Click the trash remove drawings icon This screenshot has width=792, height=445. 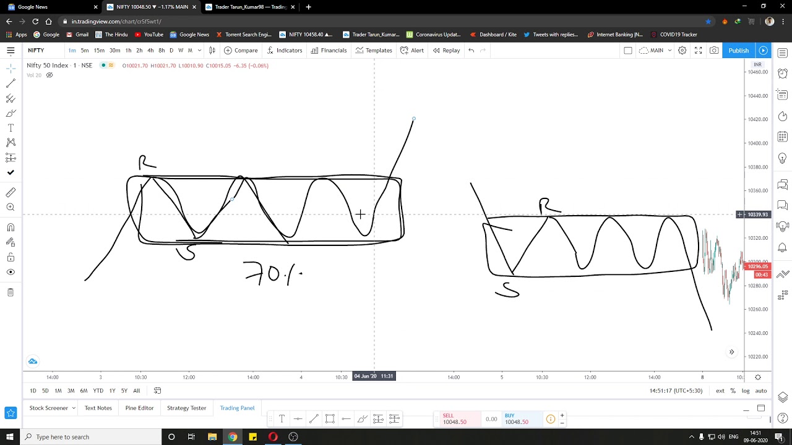[11, 292]
